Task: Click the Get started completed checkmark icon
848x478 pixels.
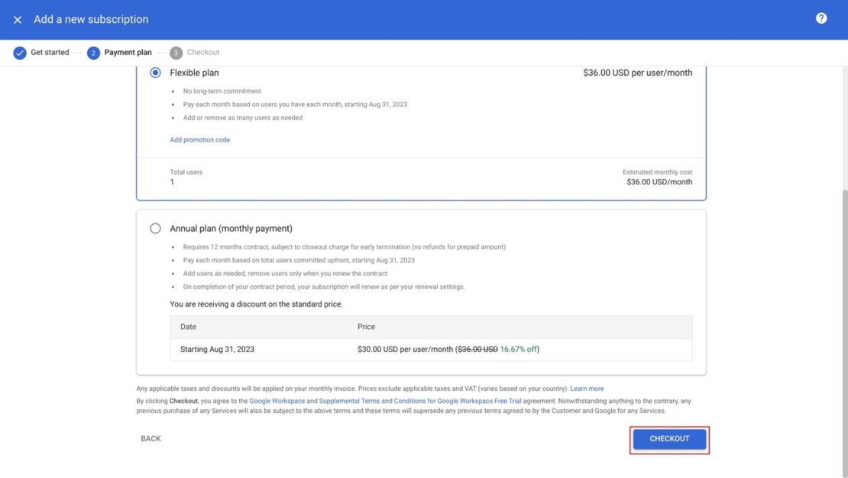Action: click(20, 52)
